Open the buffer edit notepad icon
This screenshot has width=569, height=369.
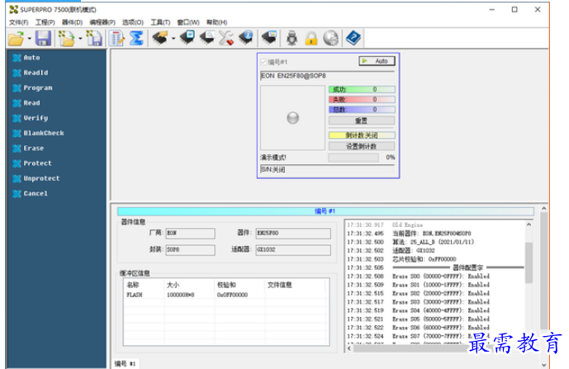[116, 38]
